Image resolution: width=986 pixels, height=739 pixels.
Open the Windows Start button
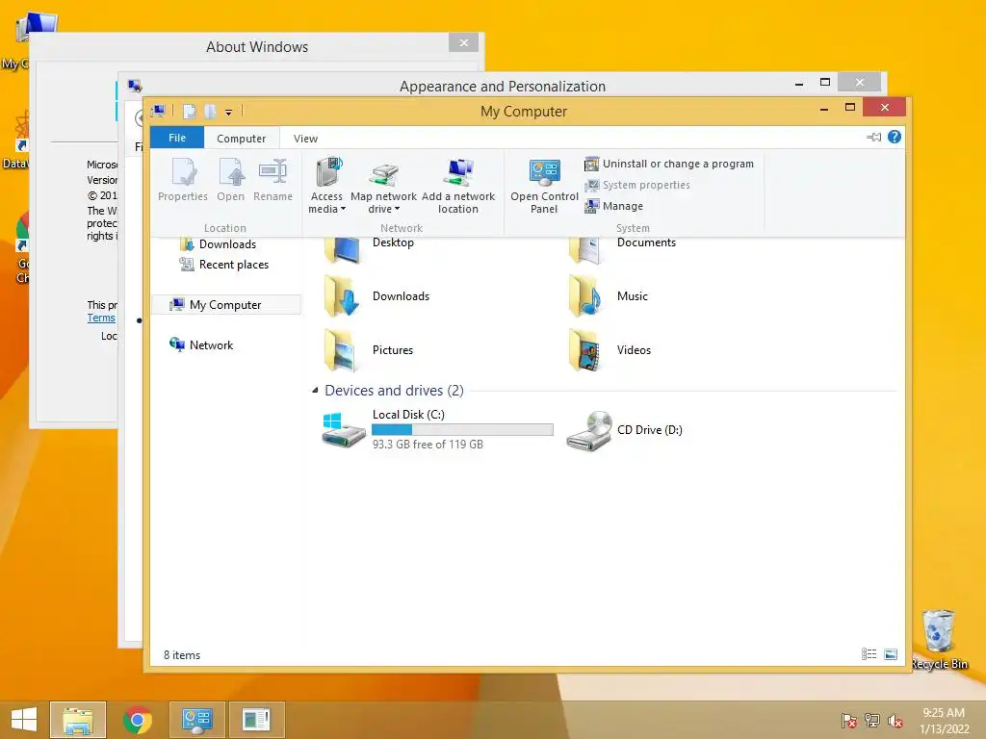point(24,720)
